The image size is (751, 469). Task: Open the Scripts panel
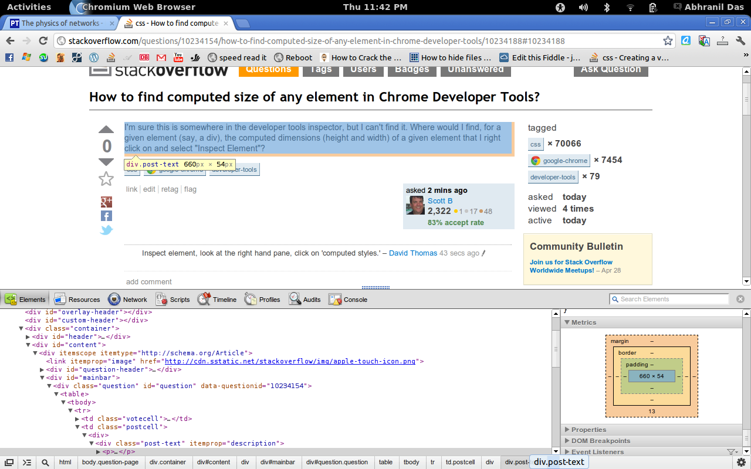172,300
